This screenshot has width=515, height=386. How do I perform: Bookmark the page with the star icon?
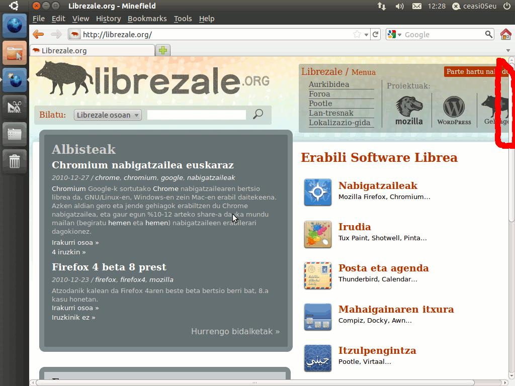pyautogui.click(x=357, y=34)
